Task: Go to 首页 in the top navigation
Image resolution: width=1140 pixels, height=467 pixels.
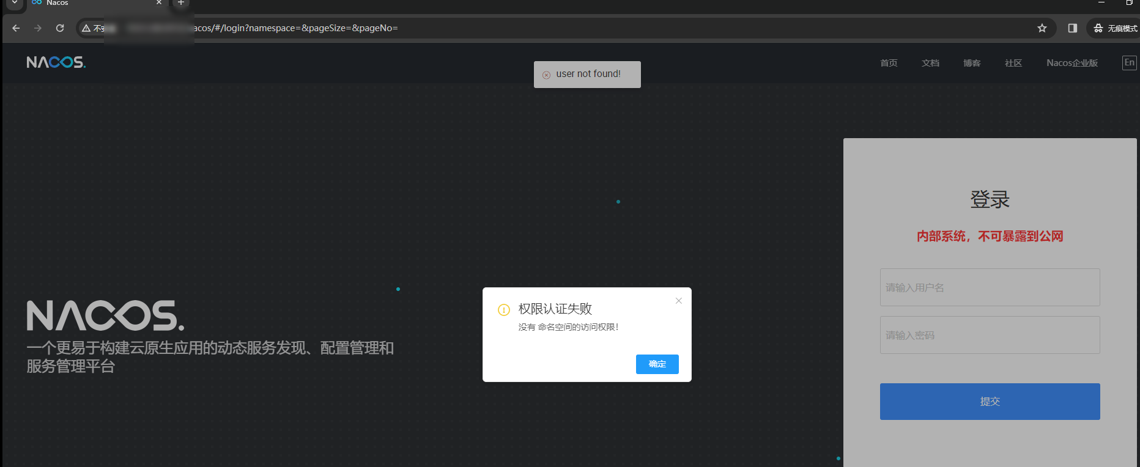Action: (889, 63)
